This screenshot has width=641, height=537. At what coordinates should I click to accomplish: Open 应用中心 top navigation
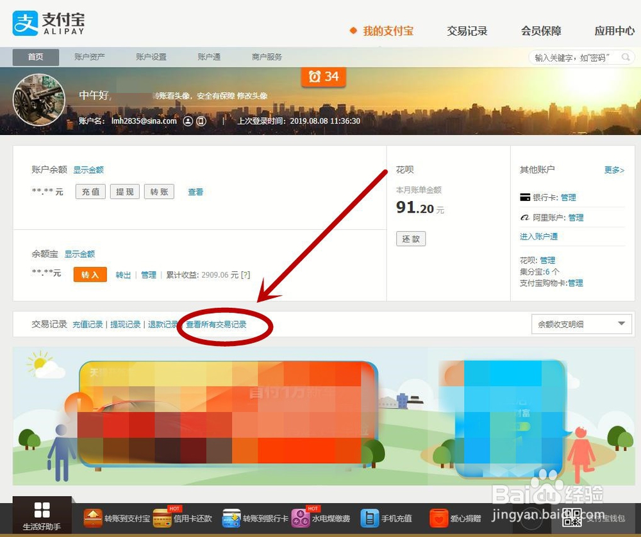tap(615, 31)
